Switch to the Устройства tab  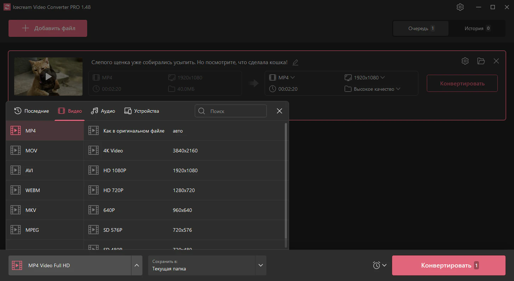pyautogui.click(x=142, y=111)
